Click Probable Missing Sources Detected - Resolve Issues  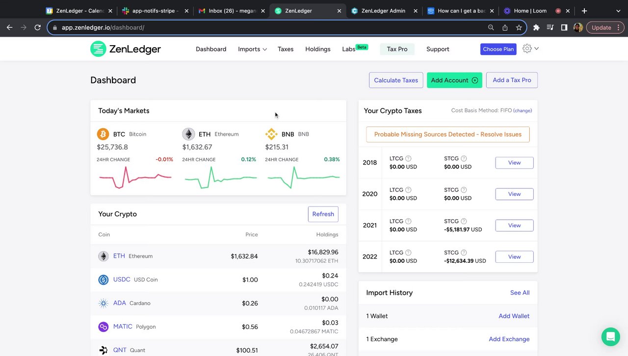point(448,134)
